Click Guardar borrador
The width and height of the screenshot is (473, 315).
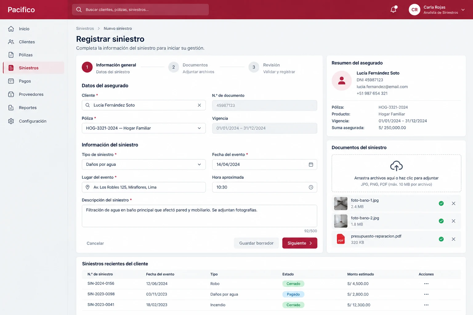click(x=256, y=243)
